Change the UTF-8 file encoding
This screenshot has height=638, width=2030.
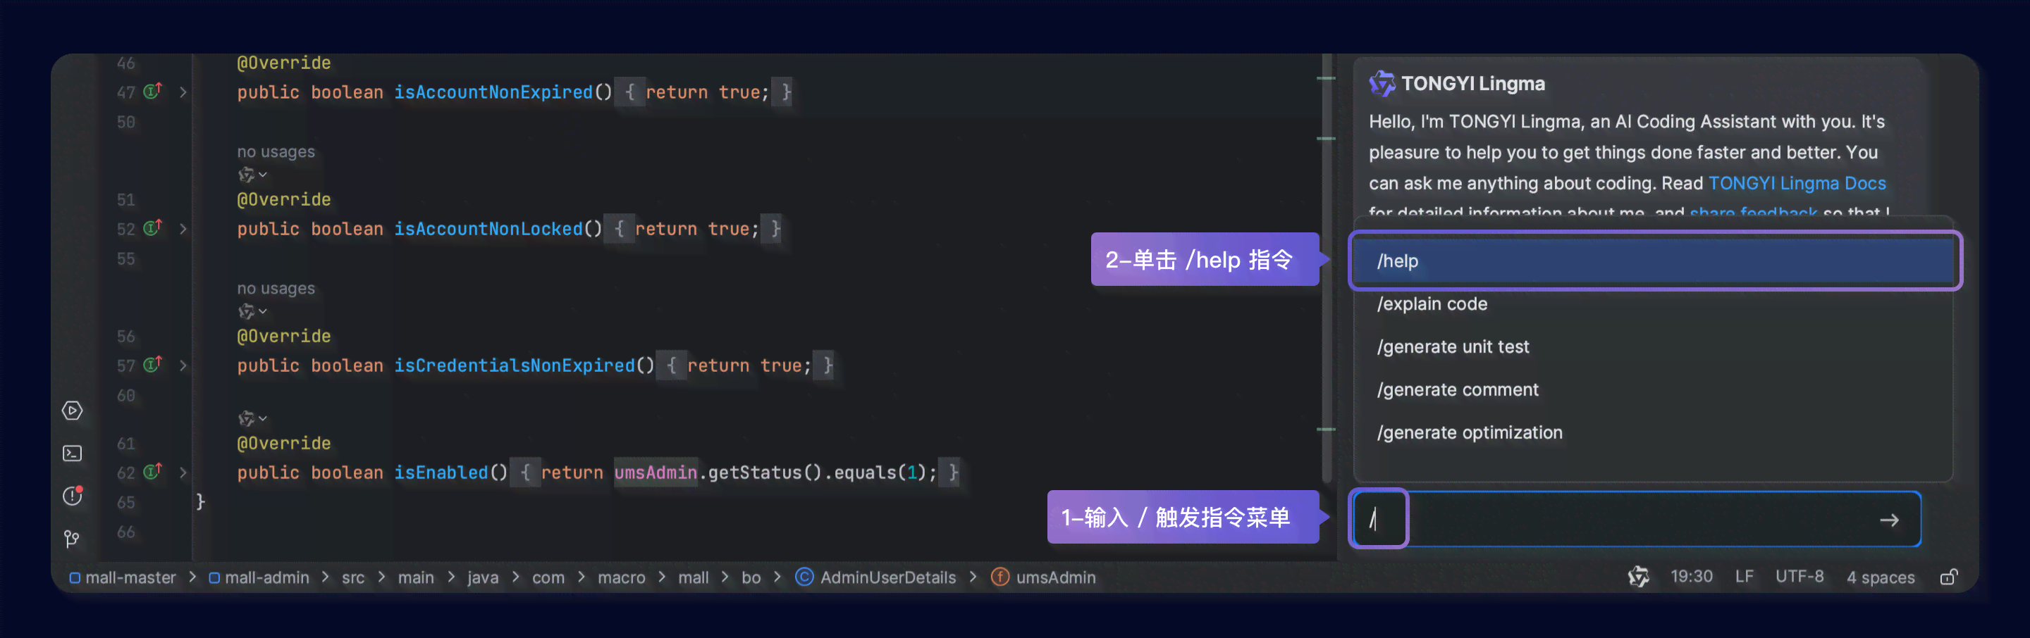pos(1799,577)
